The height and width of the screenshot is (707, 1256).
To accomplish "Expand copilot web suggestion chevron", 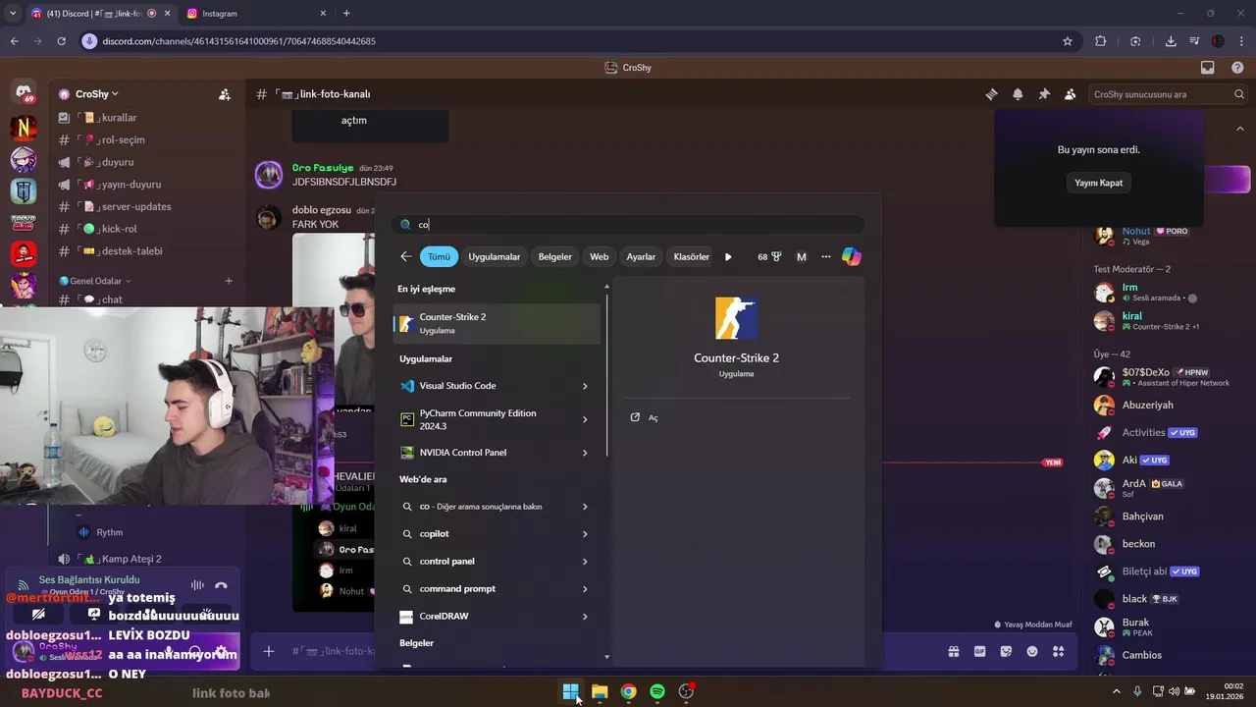I will pyautogui.click(x=585, y=534).
